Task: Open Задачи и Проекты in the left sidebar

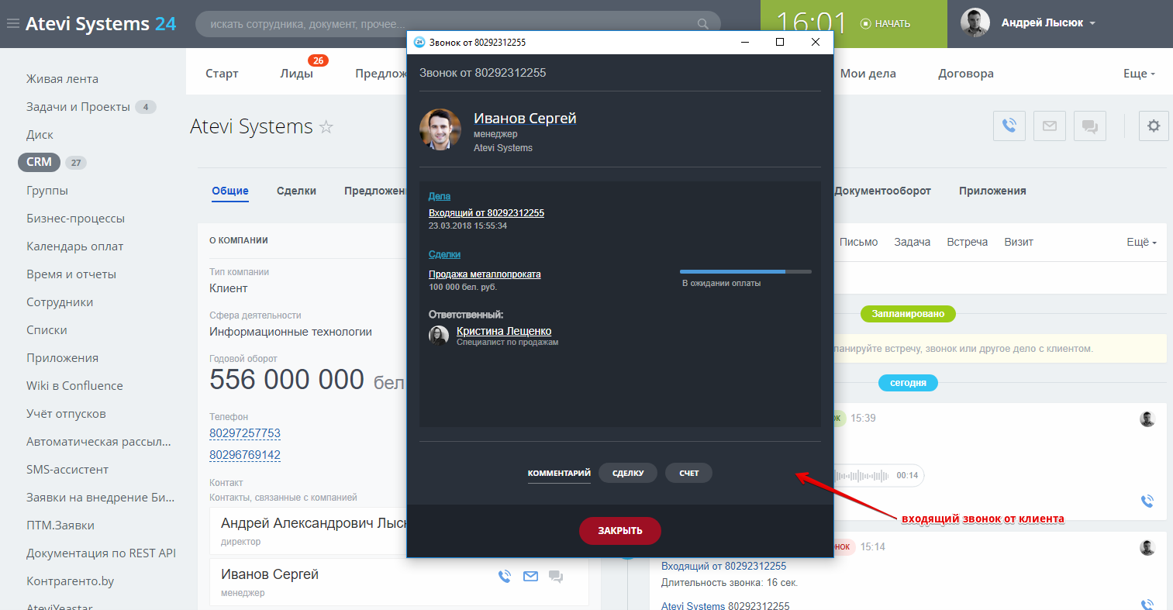Action: click(78, 107)
